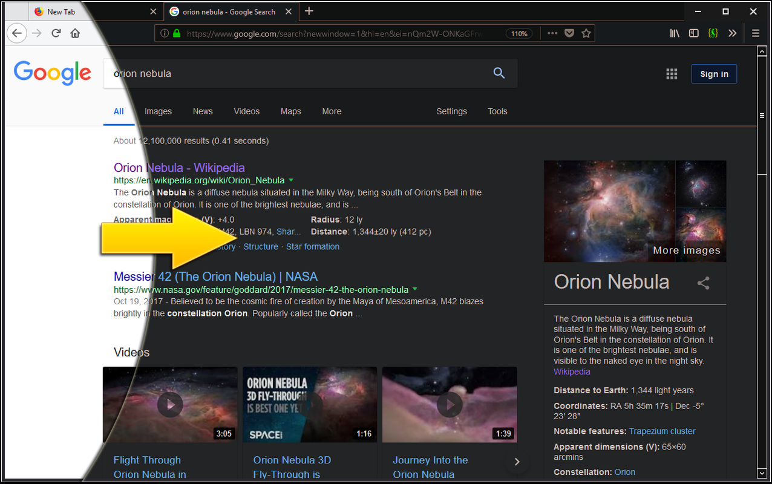Viewport: 772px width, 484px height.
Task: Reload the page with the refresh icon
Action: coord(56,33)
